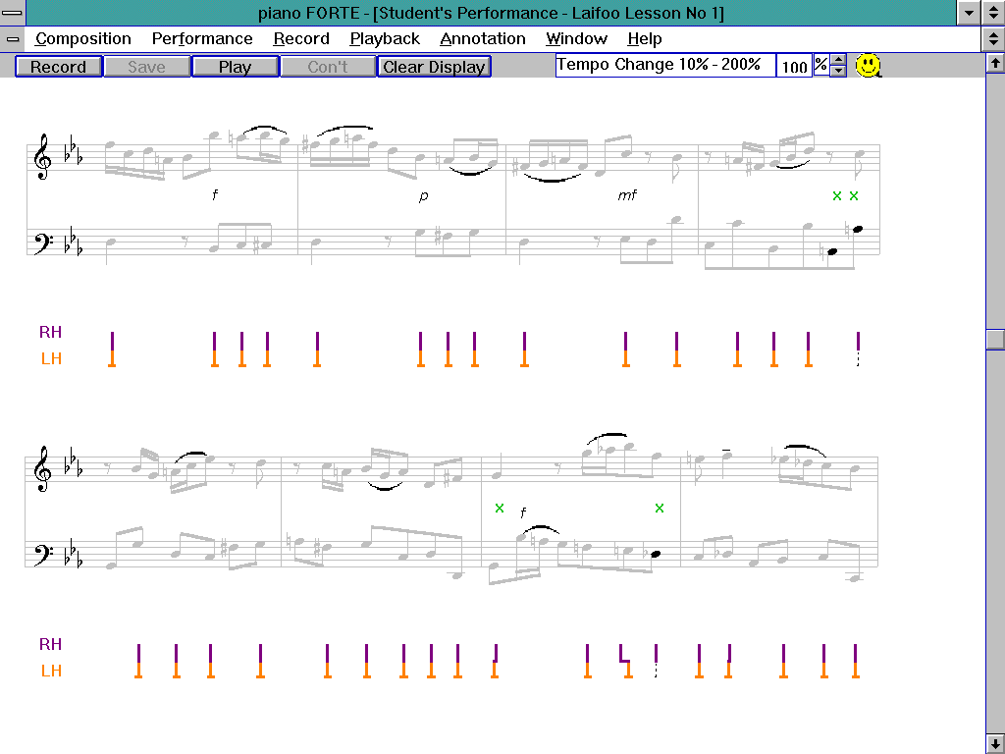This screenshot has width=1005, height=754.
Task: Open the Help menu
Action: tap(644, 39)
